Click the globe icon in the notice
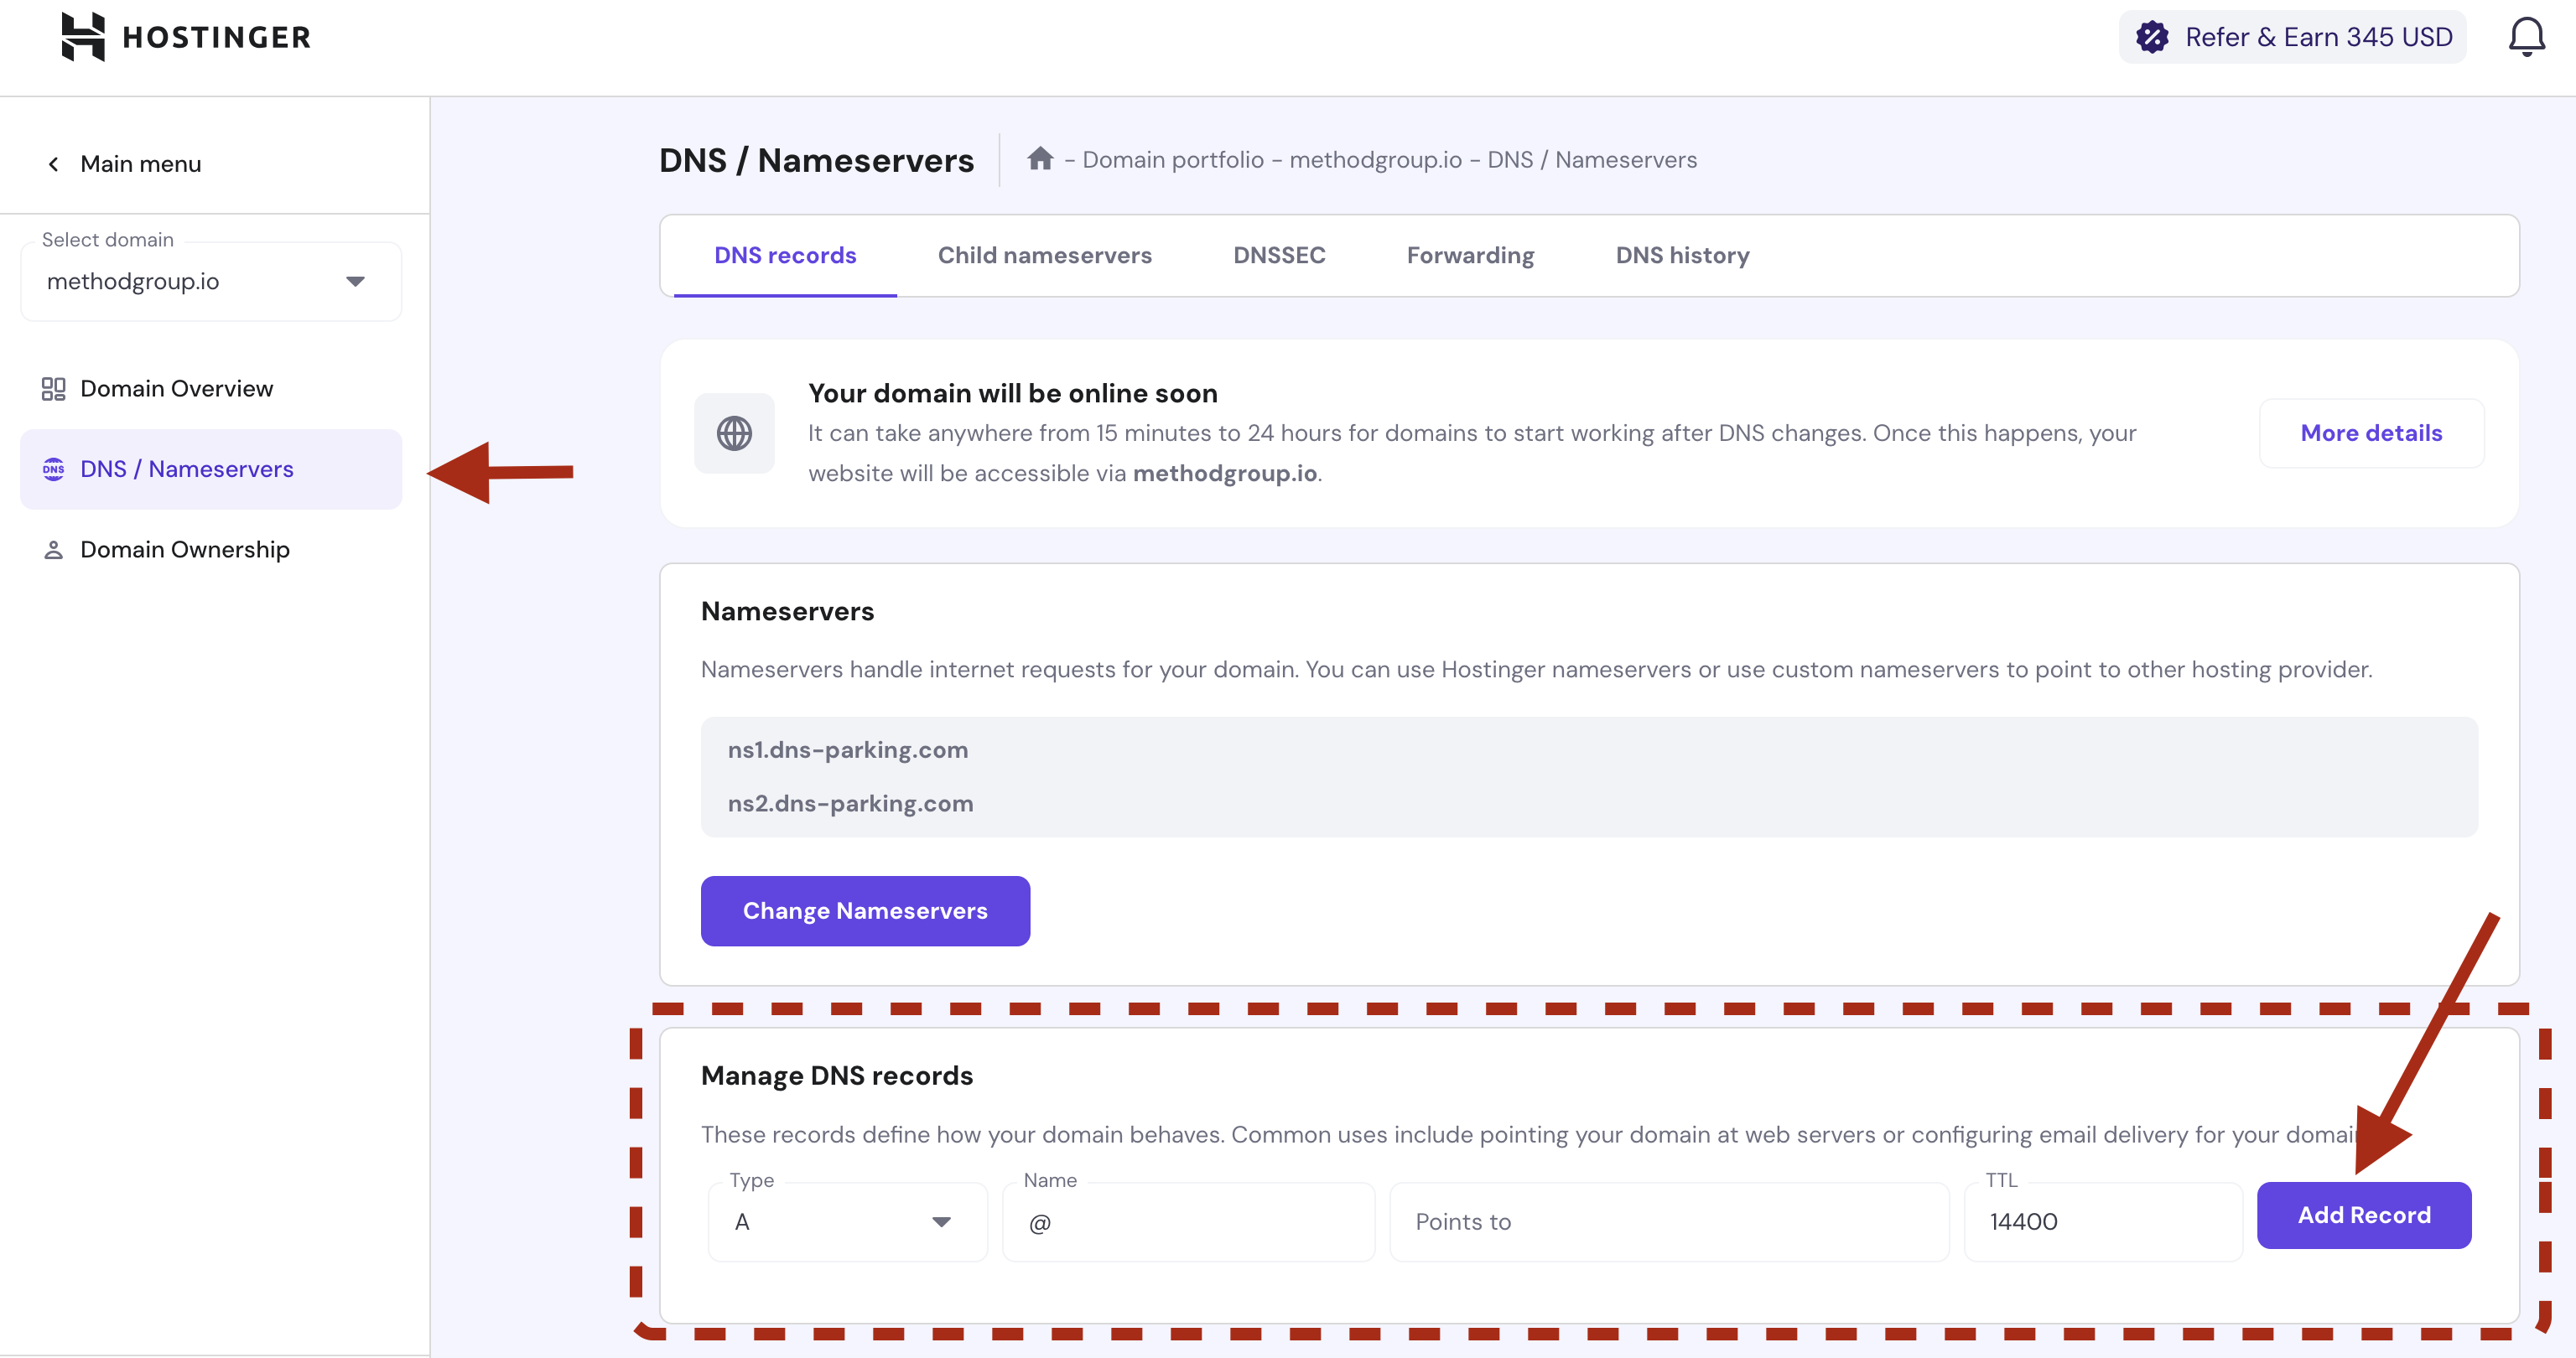The height and width of the screenshot is (1358, 2576). point(734,433)
